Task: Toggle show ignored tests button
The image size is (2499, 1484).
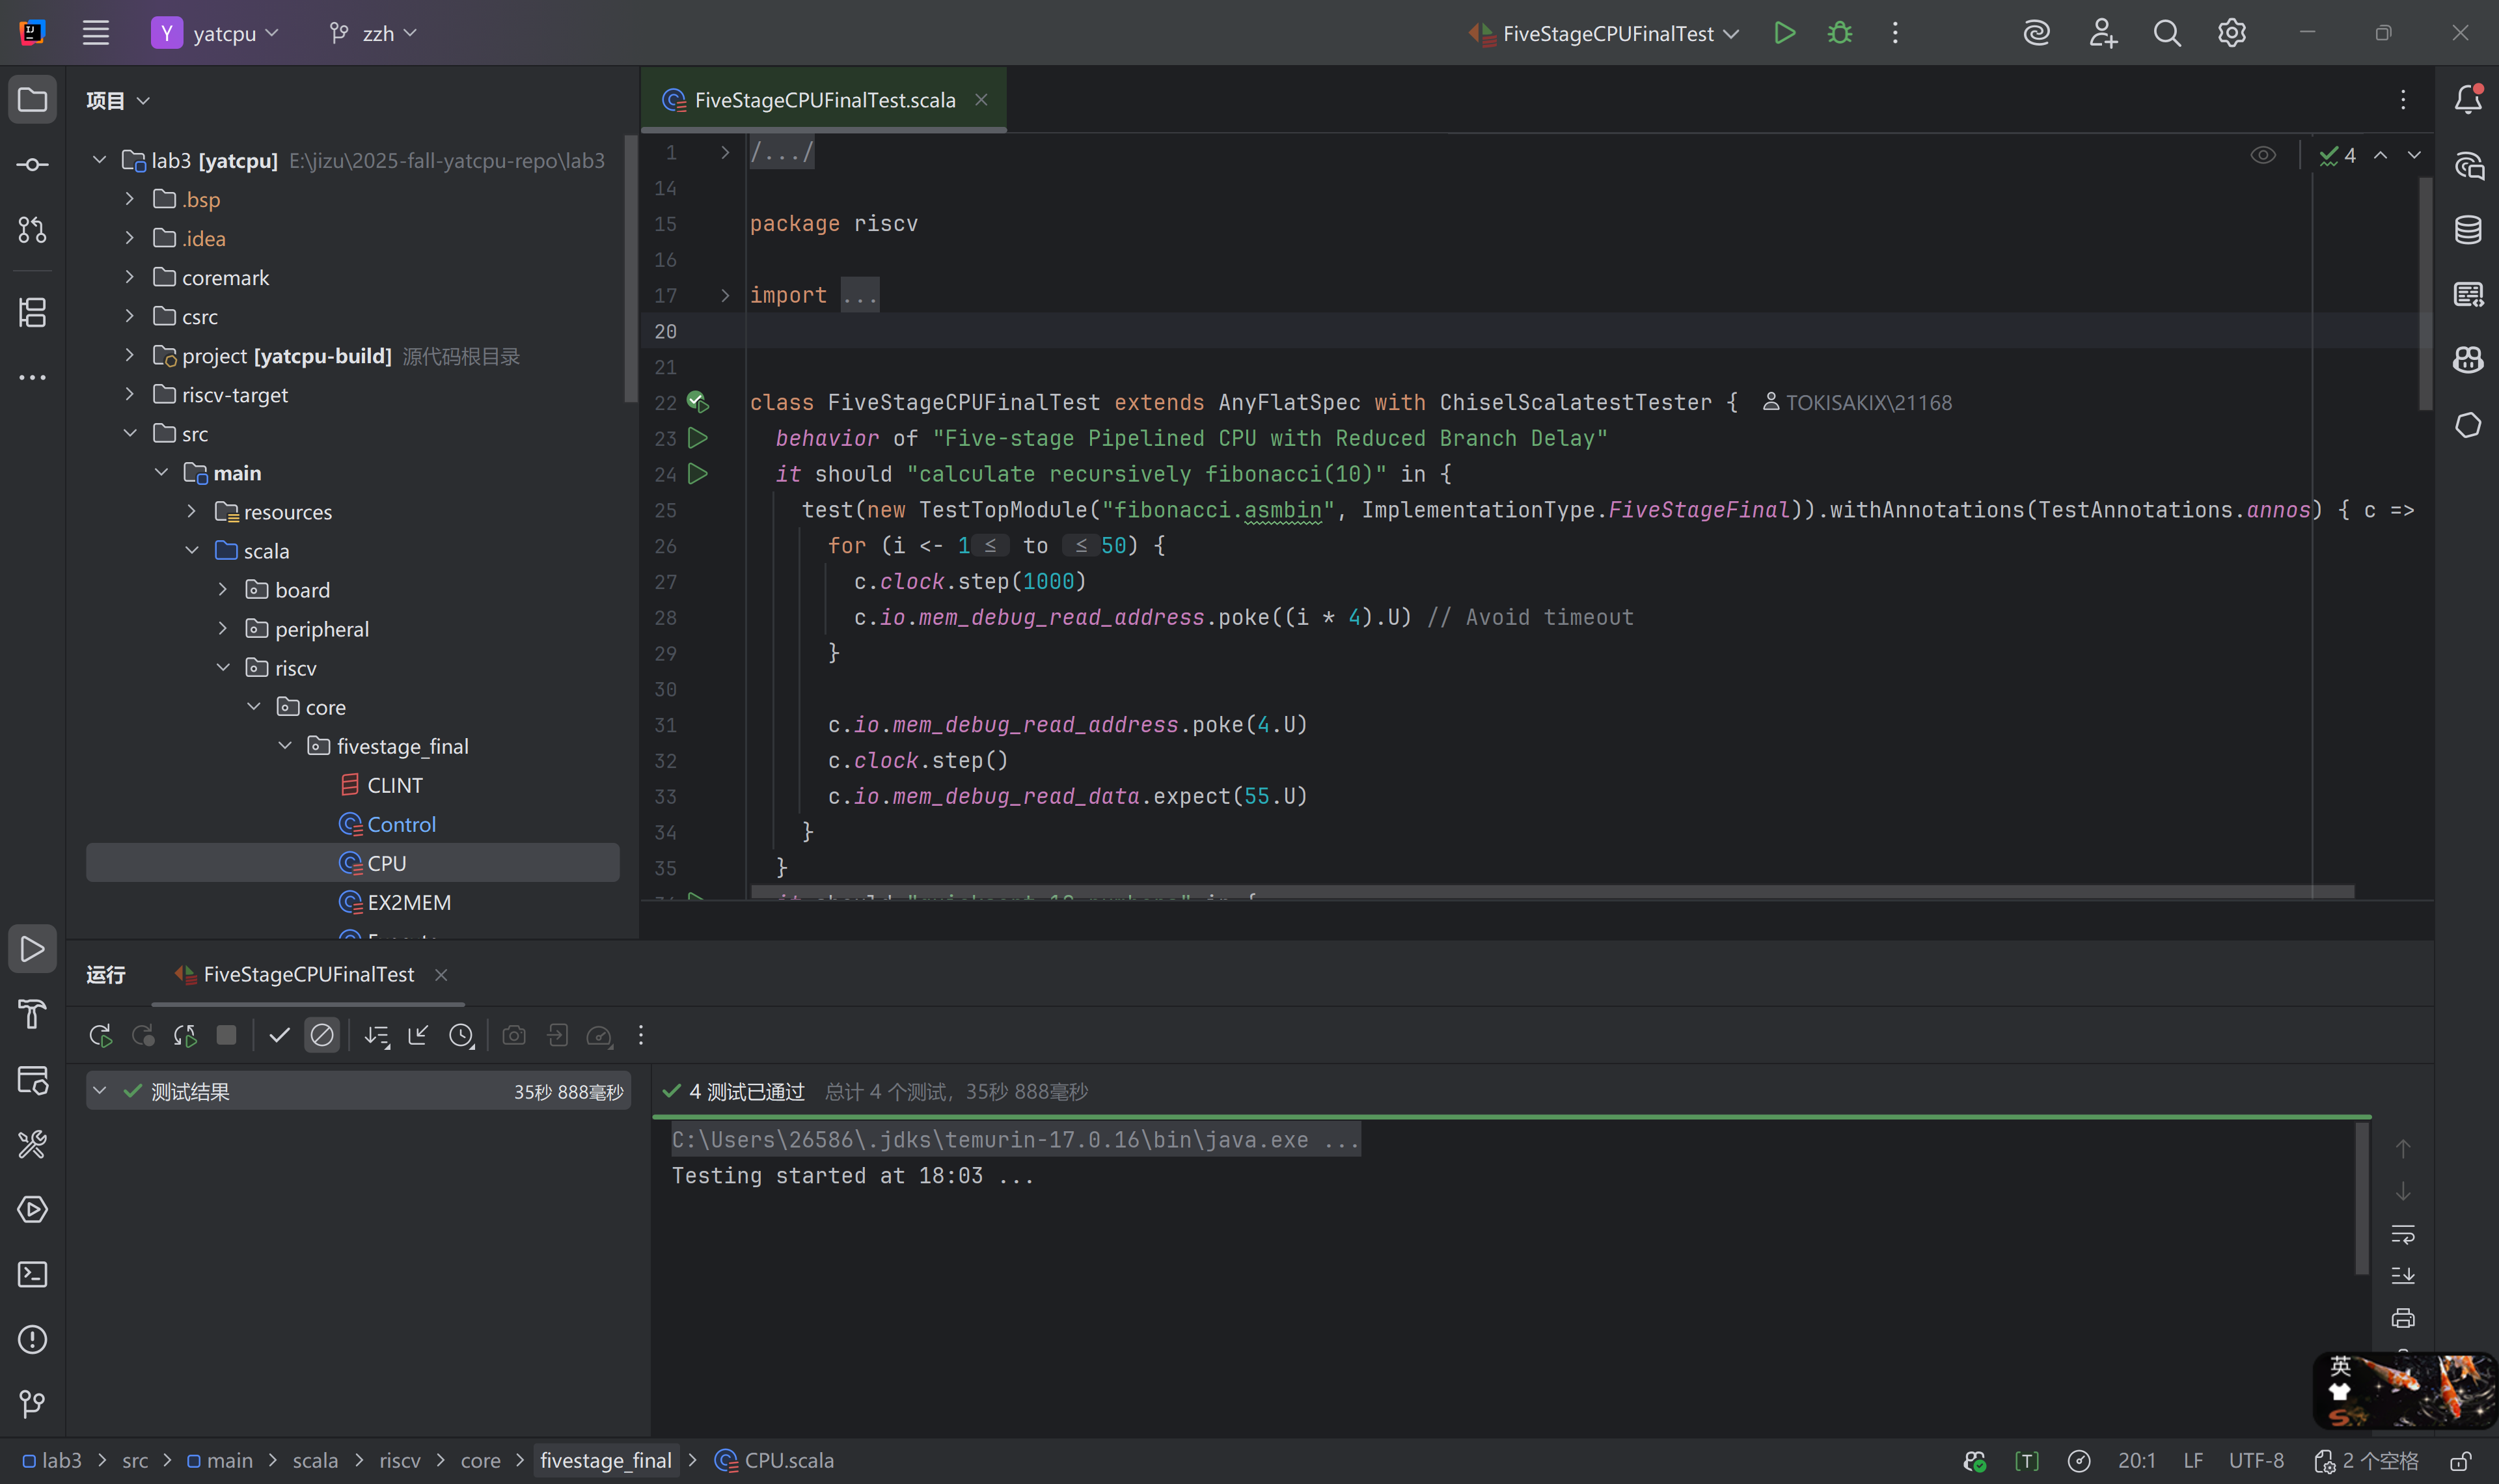Action: [322, 1035]
